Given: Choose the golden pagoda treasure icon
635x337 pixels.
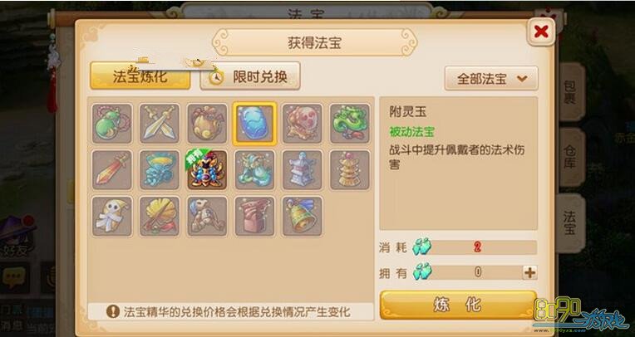Looking at the screenshot, I should tap(350, 170).
